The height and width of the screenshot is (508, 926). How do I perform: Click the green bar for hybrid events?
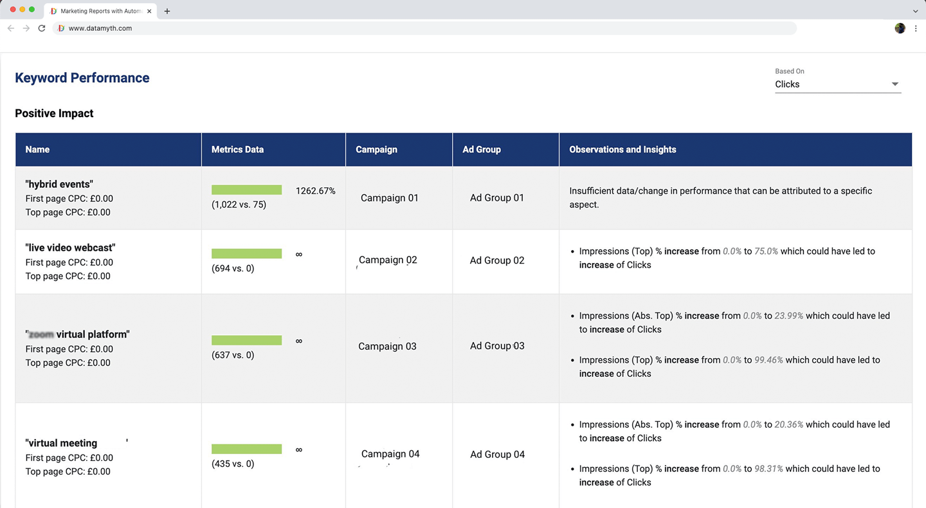pos(246,190)
